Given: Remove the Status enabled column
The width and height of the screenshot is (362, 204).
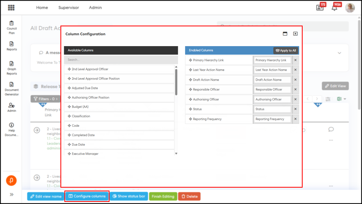Looking at the screenshot, I should tap(295, 109).
